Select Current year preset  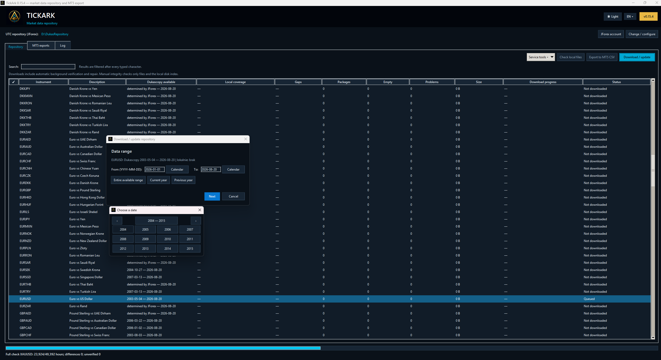[x=158, y=180]
